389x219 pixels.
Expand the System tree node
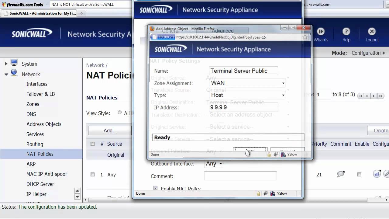click(6, 64)
